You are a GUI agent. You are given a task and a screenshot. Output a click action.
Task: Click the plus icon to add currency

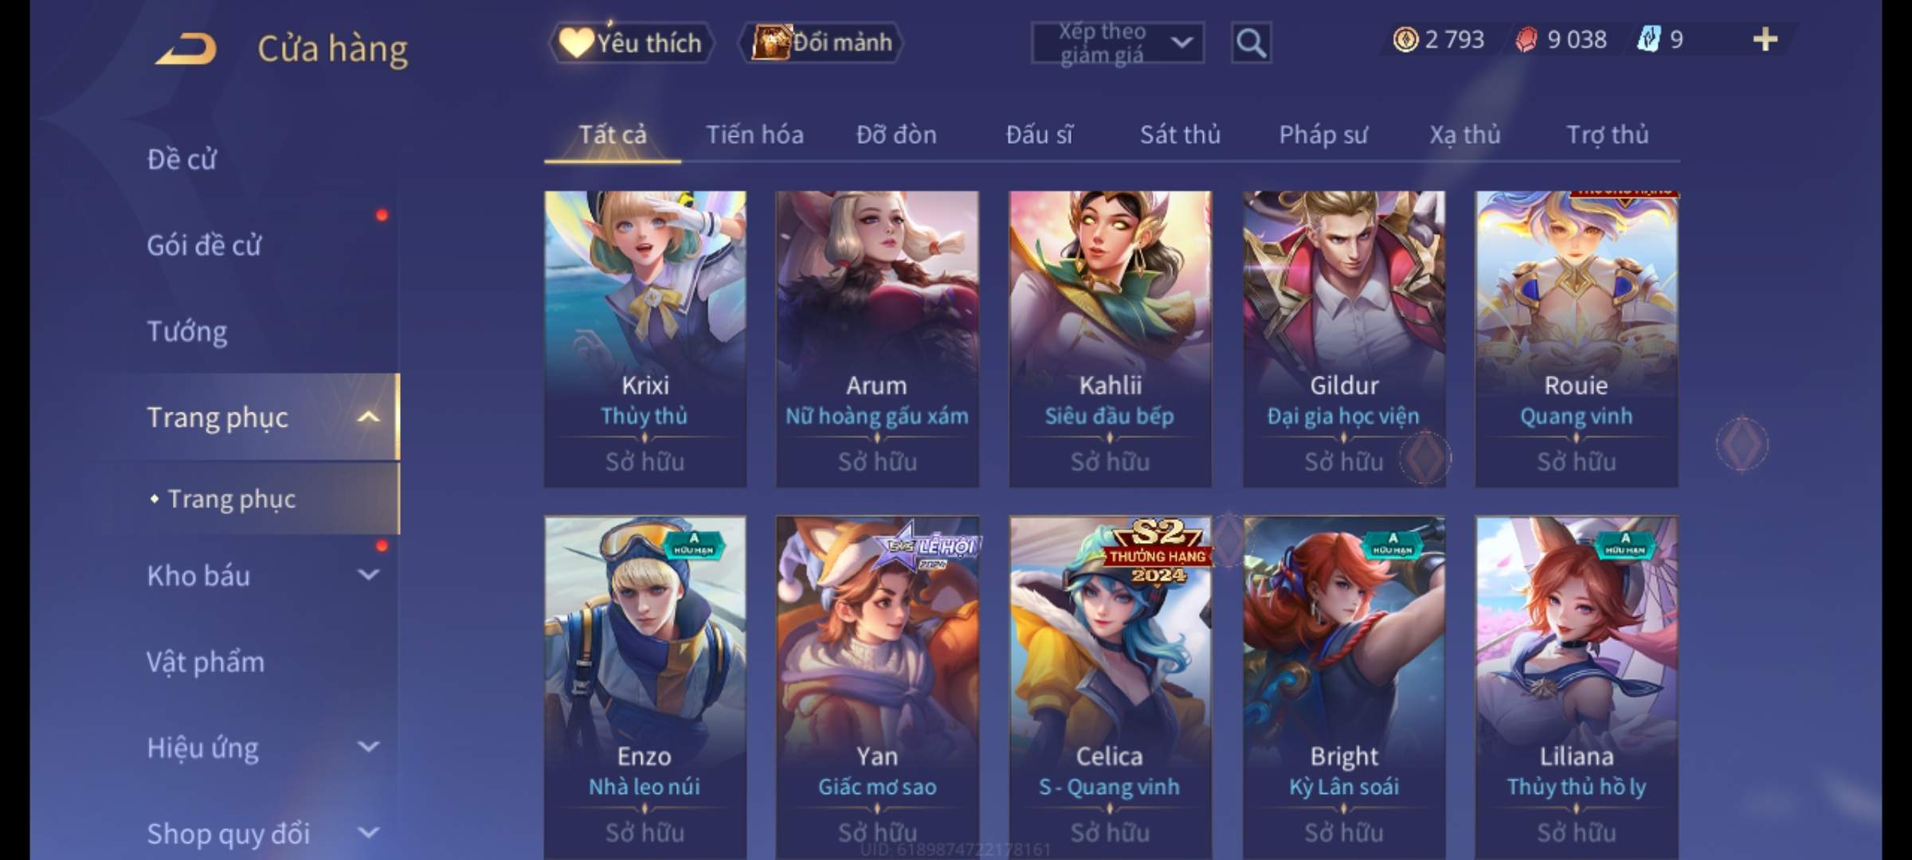1765,39
